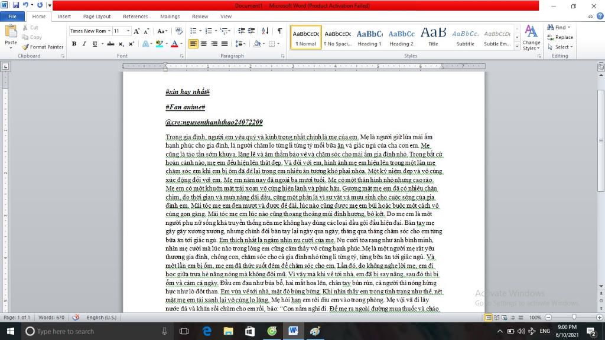Apply the Heading 1 style

[369, 37]
